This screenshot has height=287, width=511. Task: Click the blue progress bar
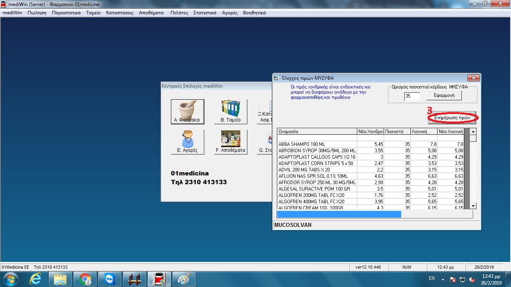[x=339, y=214]
